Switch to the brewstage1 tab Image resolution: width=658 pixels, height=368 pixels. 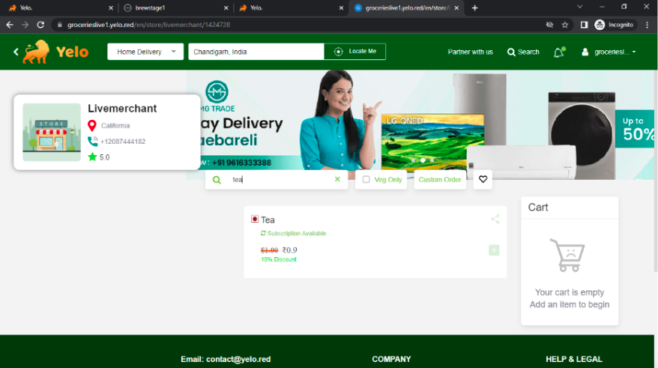(173, 7)
